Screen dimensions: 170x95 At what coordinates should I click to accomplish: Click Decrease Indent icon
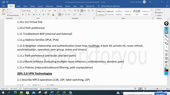pos(75,11)
